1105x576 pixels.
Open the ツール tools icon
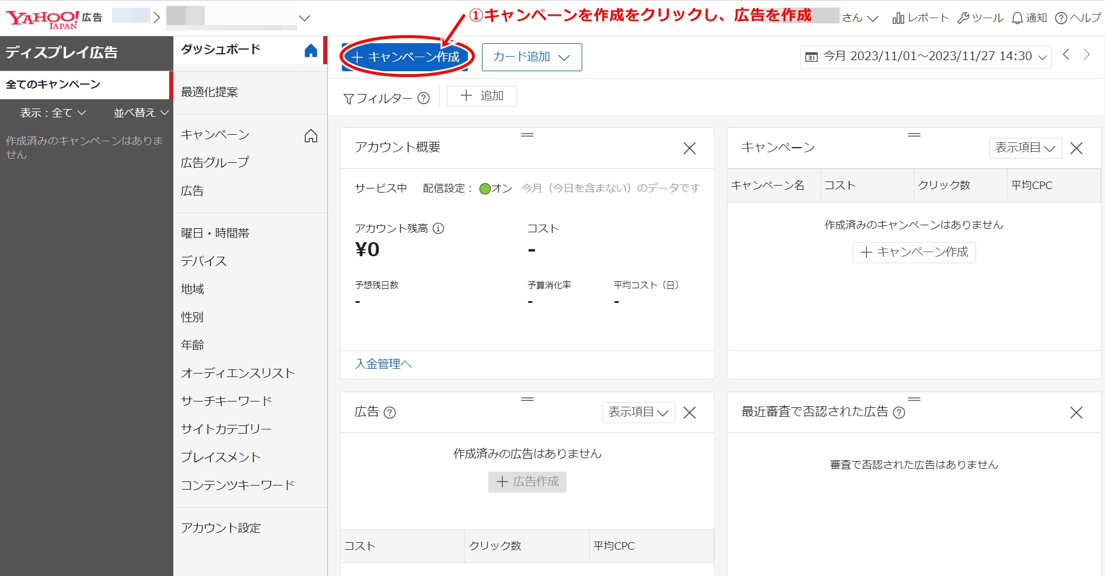click(965, 18)
